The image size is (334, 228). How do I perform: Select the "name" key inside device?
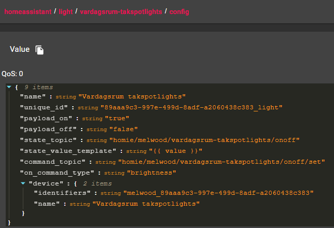tap(47, 204)
